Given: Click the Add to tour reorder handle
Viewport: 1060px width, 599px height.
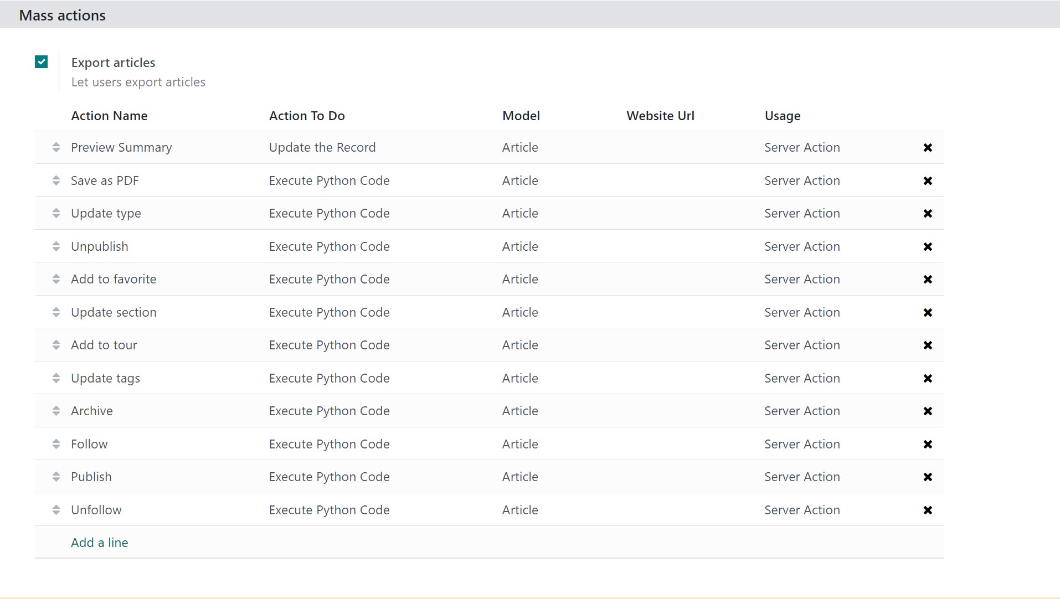Looking at the screenshot, I should (x=56, y=345).
